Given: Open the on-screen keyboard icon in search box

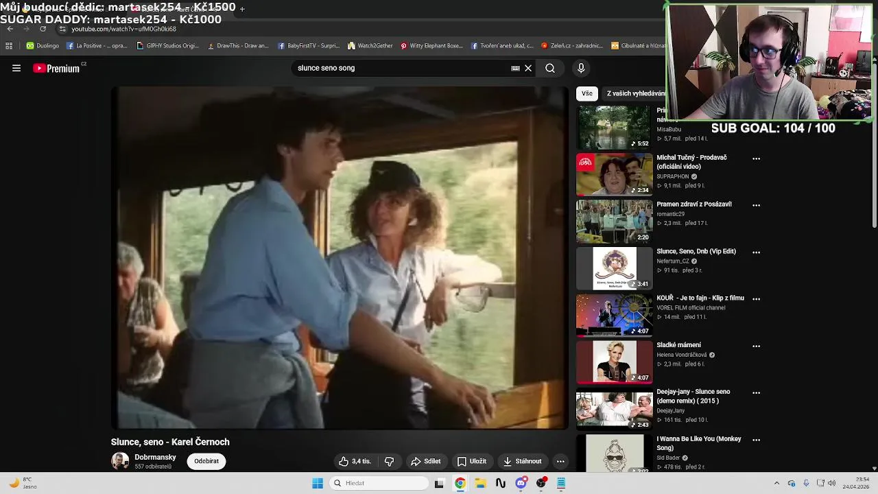Looking at the screenshot, I should [x=515, y=68].
